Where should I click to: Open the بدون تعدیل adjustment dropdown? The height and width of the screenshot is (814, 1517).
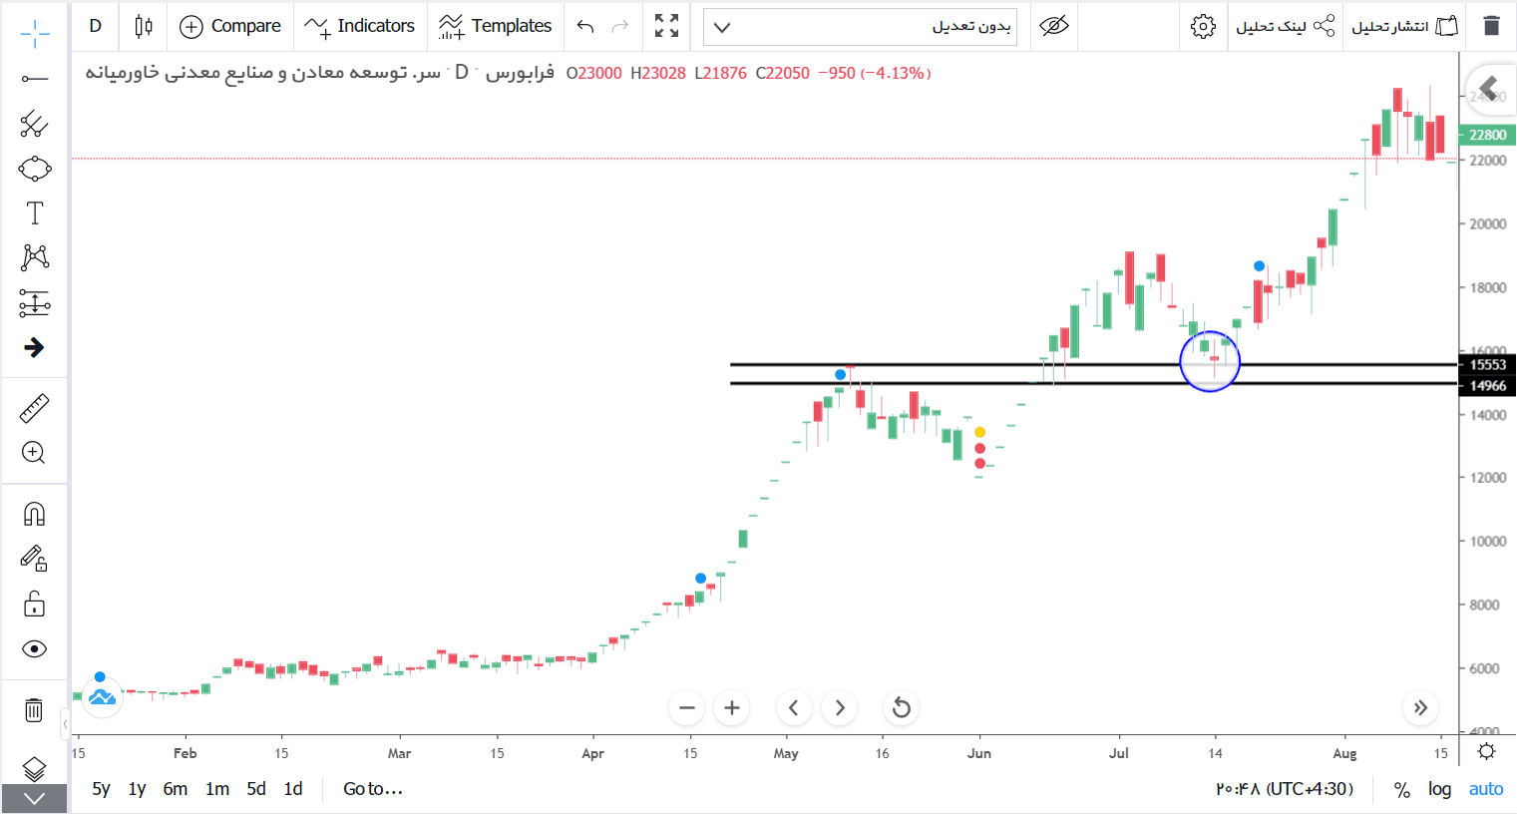860,27
